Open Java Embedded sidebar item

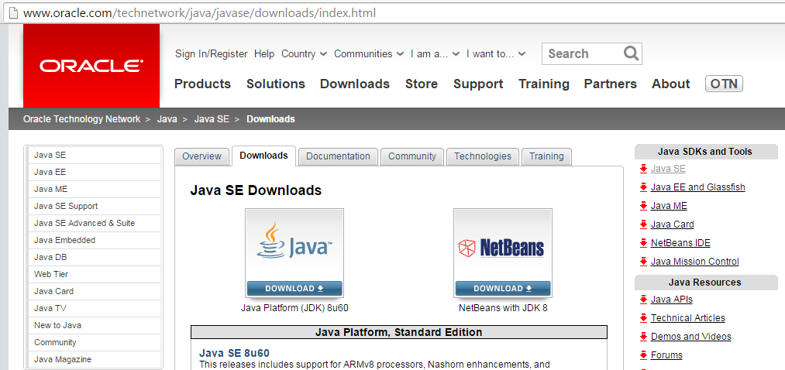click(94, 240)
